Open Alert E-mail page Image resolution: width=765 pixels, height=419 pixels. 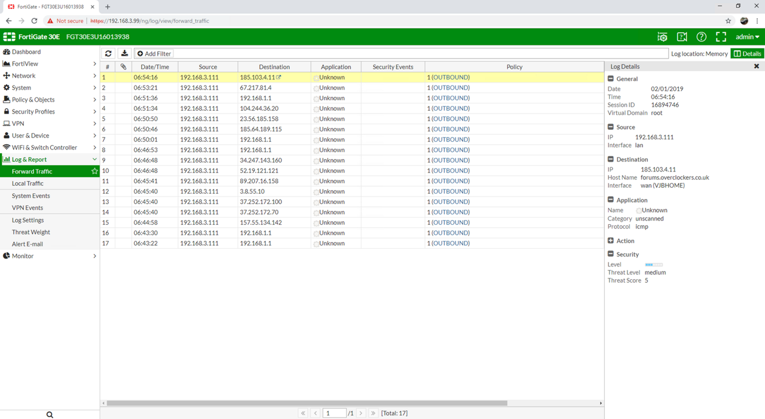pyautogui.click(x=50, y=244)
